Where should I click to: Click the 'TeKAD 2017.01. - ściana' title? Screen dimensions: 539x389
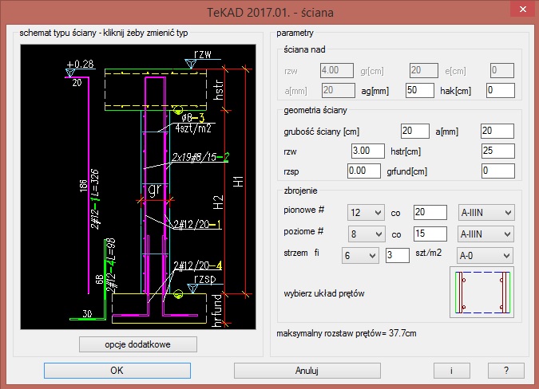coord(270,12)
